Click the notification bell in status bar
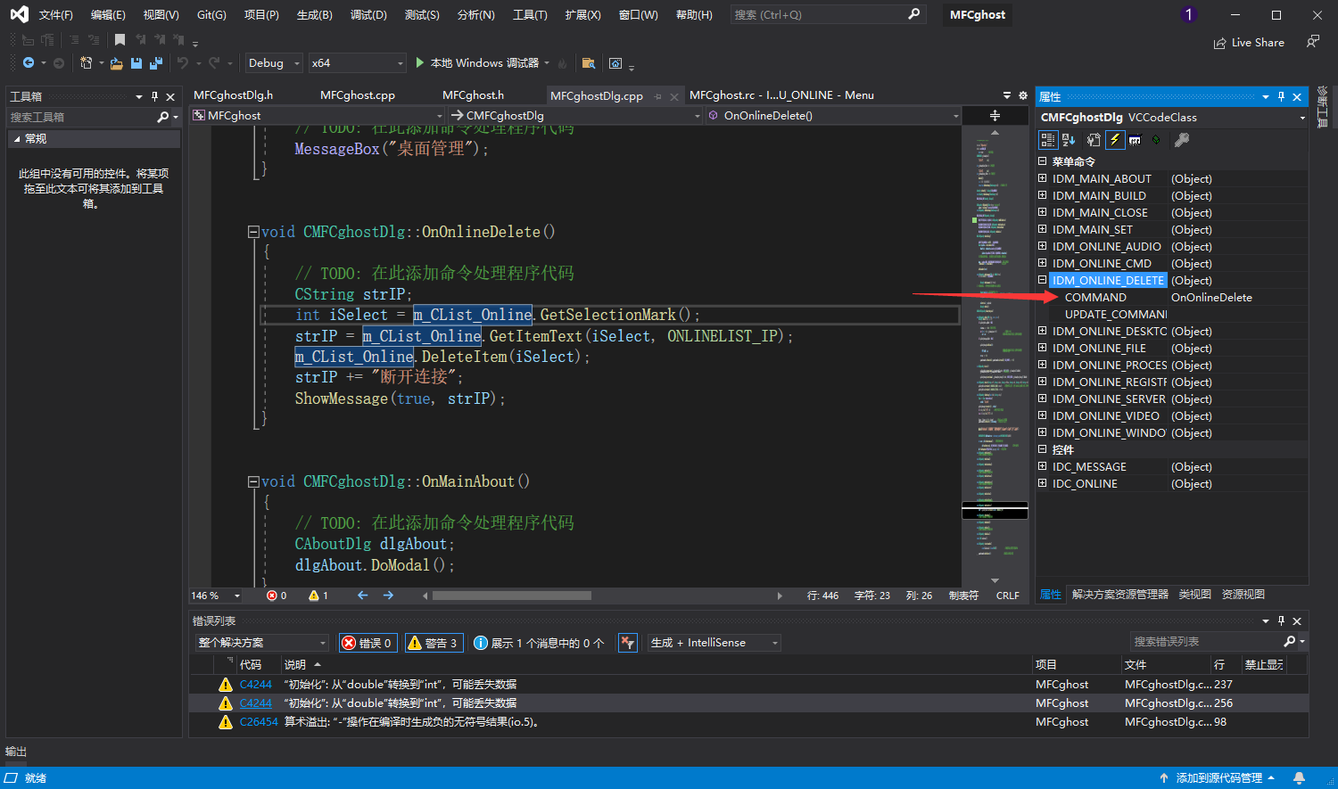Screen dimensions: 1338x789 point(1299,778)
